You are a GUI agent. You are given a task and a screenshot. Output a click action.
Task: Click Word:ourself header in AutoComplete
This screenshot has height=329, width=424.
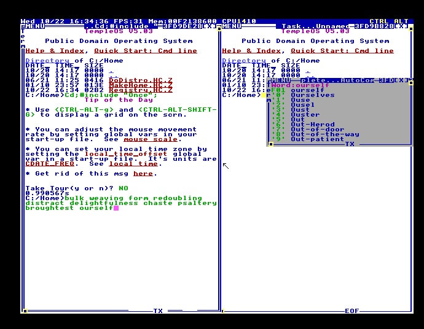(300, 85)
